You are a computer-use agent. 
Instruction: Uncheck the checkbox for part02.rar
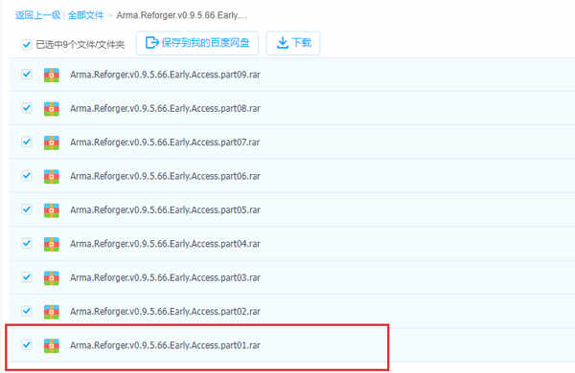pyautogui.click(x=27, y=311)
